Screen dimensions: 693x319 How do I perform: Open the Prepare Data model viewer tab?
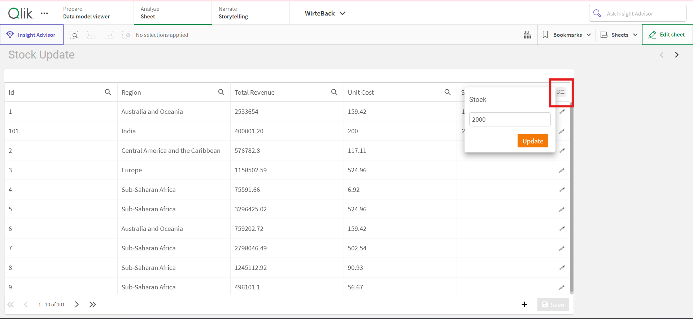pyautogui.click(x=87, y=13)
